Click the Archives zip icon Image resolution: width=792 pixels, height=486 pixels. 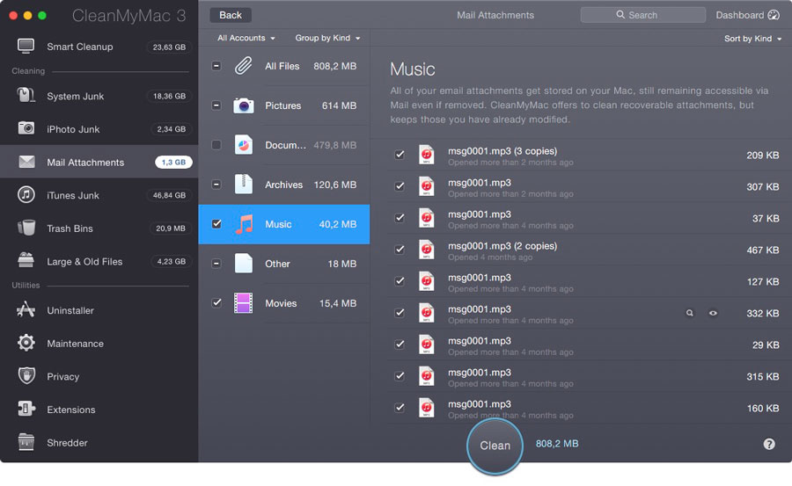coord(244,185)
